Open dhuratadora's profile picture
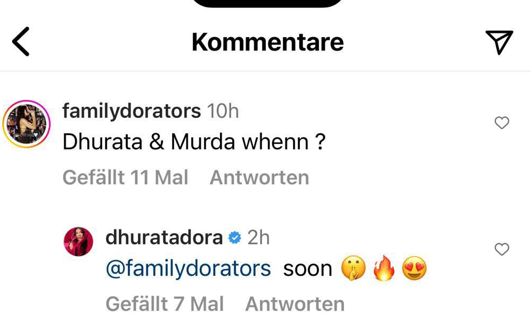The image size is (531, 332). (x=78, y=242)
